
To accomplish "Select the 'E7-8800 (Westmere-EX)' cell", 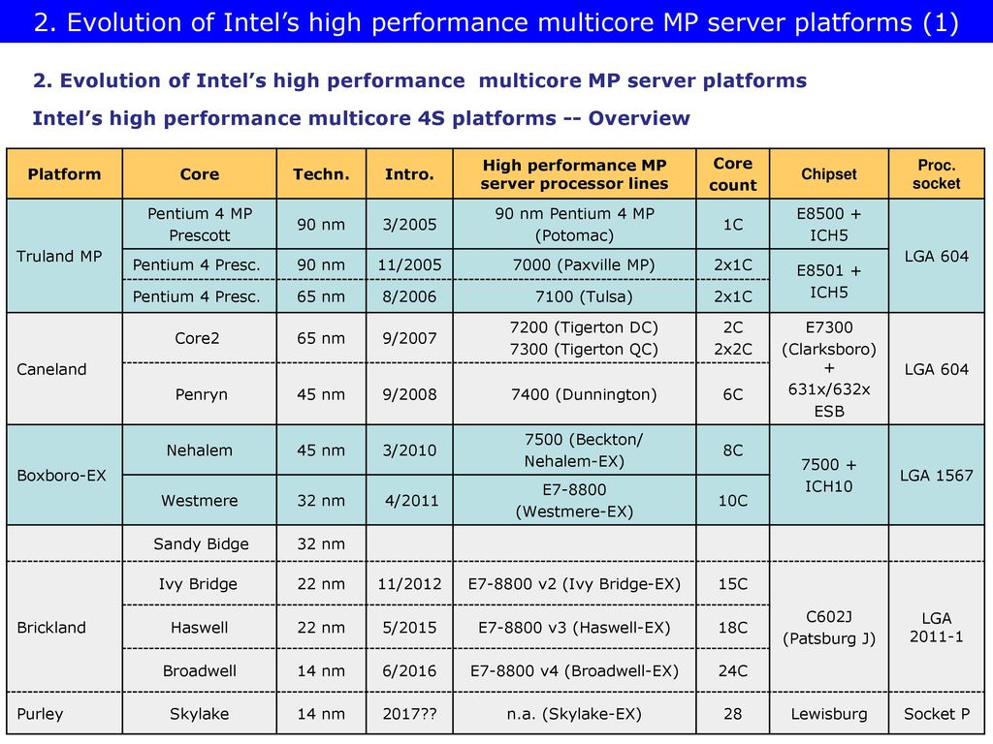I will tap(574, 501).
